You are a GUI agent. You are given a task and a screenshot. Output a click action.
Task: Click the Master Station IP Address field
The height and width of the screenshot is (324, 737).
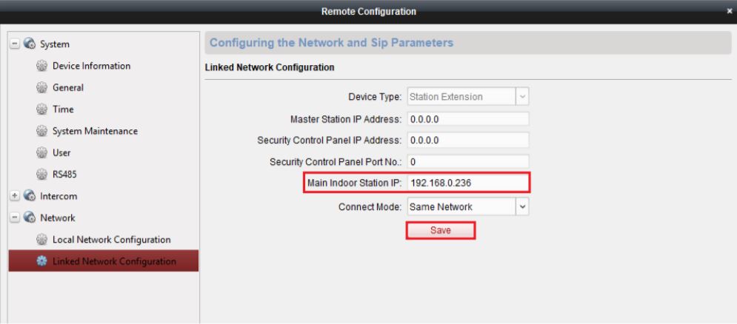tap(468, 119)
